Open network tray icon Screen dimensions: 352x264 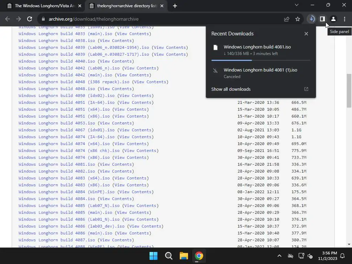(301, 256)
